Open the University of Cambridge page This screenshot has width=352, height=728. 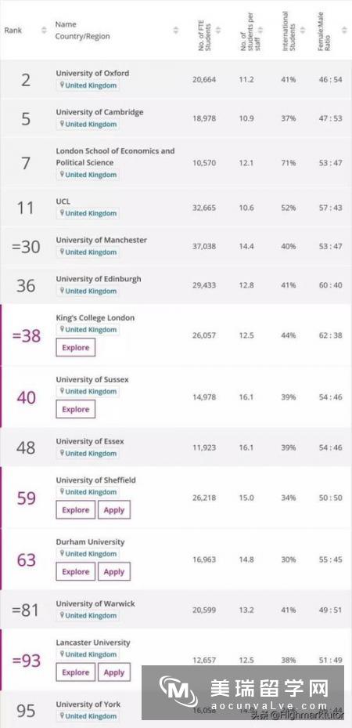click(99, 112)
